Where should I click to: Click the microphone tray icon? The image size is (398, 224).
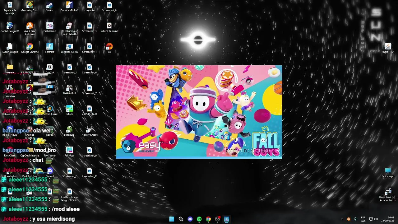[355, 219]
